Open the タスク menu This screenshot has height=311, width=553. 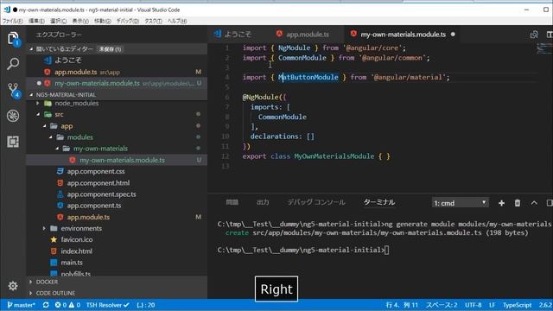[x=154, y=21]
